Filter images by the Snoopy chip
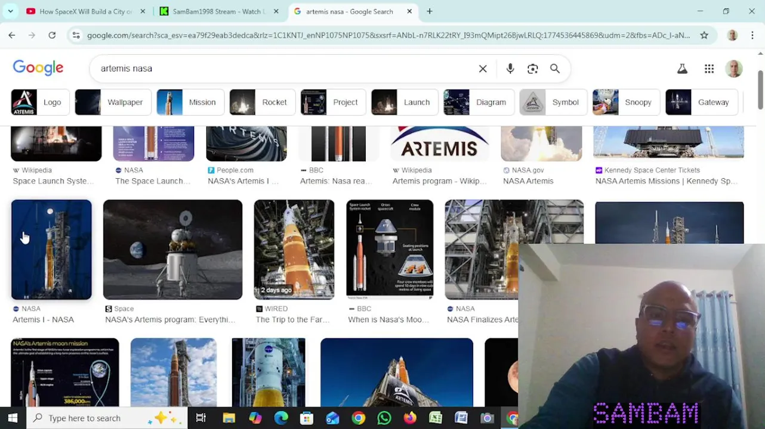Image resolution: width=765 pixels, height=429 pixels. coord(626,102)
